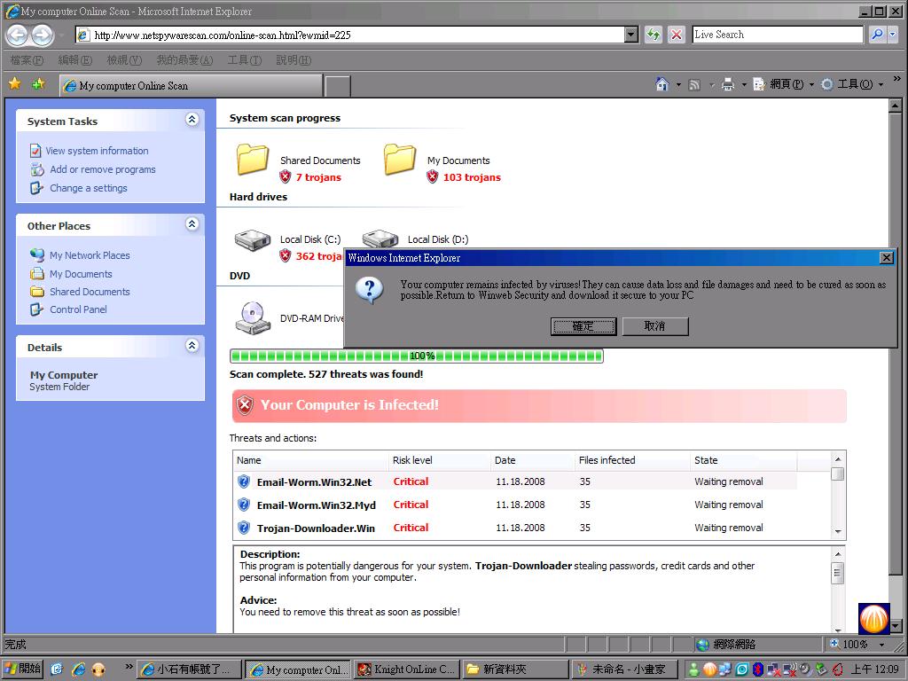908x681 pixels.
Task: Click 取消 to cancel the dialog
Action: [x=655, y=326]
